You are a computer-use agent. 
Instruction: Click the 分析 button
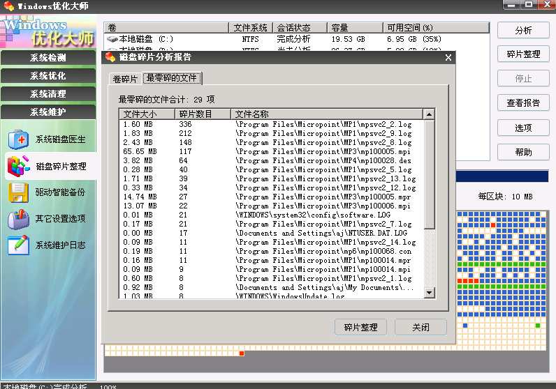pos(523,30)
